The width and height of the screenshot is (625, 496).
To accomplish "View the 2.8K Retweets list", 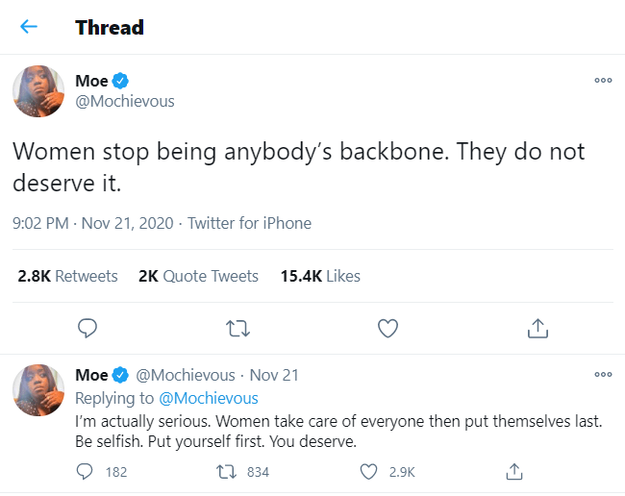I will [x=67, y=276].
